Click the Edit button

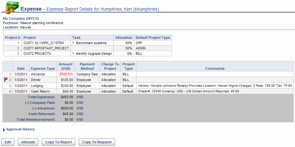tap(8, 142)
